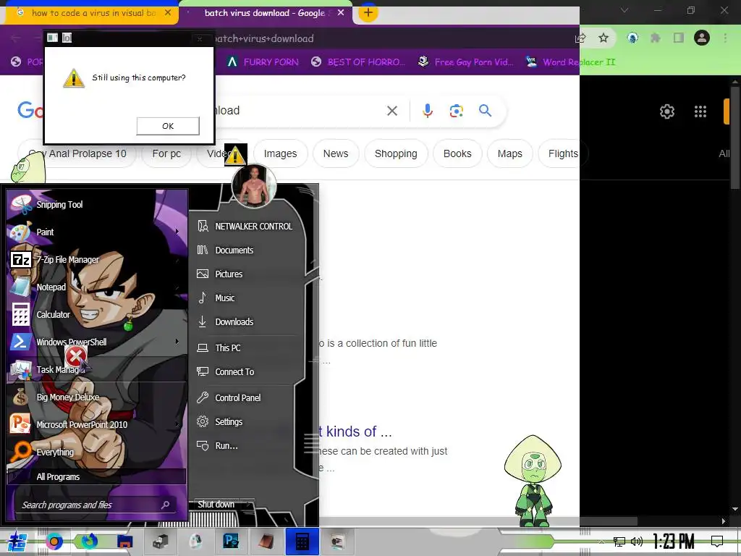Filter results by Maps

(x=510, y=153)
